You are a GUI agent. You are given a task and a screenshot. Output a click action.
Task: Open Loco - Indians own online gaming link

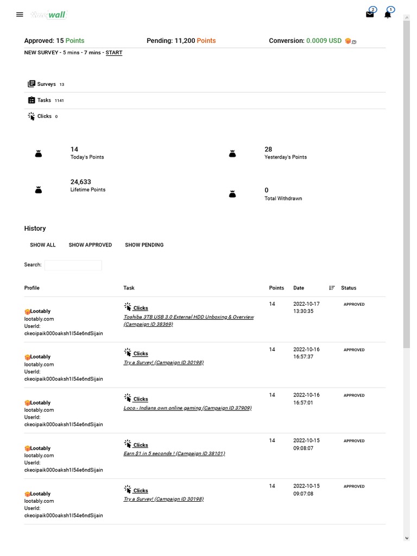pos(187,408)
